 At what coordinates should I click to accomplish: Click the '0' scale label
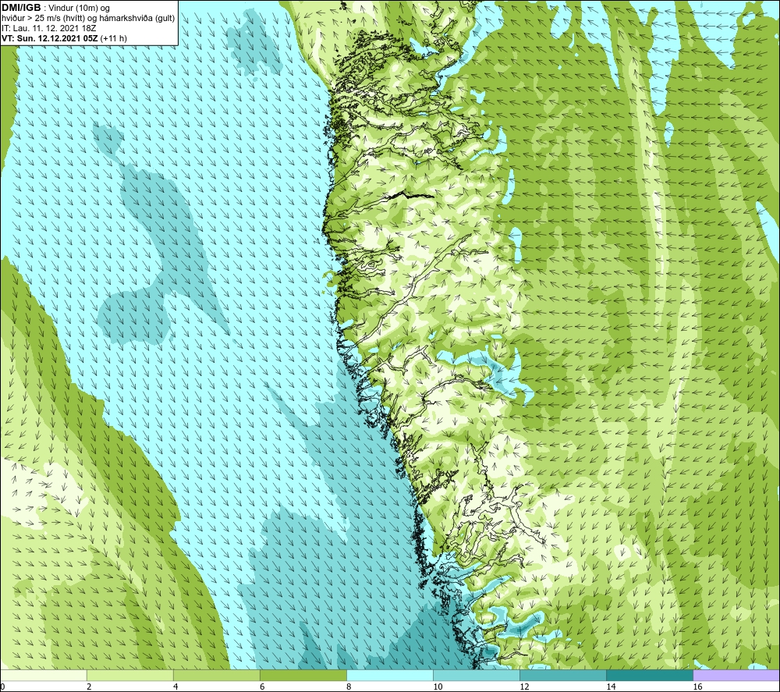2,687
